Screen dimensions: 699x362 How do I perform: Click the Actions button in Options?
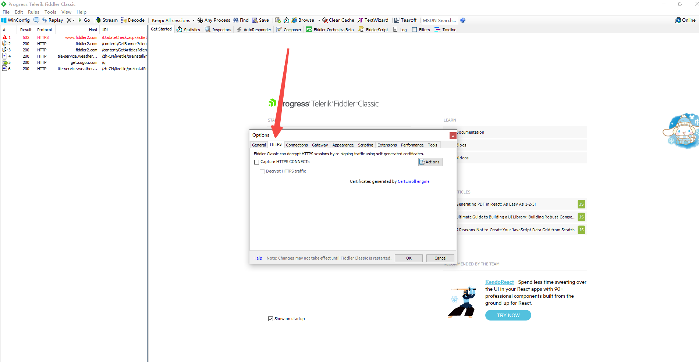coord(430,162)
